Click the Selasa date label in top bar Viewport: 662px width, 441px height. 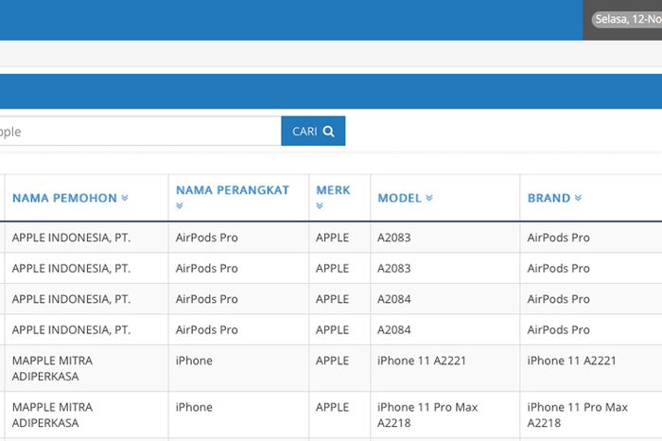[626, 19]
